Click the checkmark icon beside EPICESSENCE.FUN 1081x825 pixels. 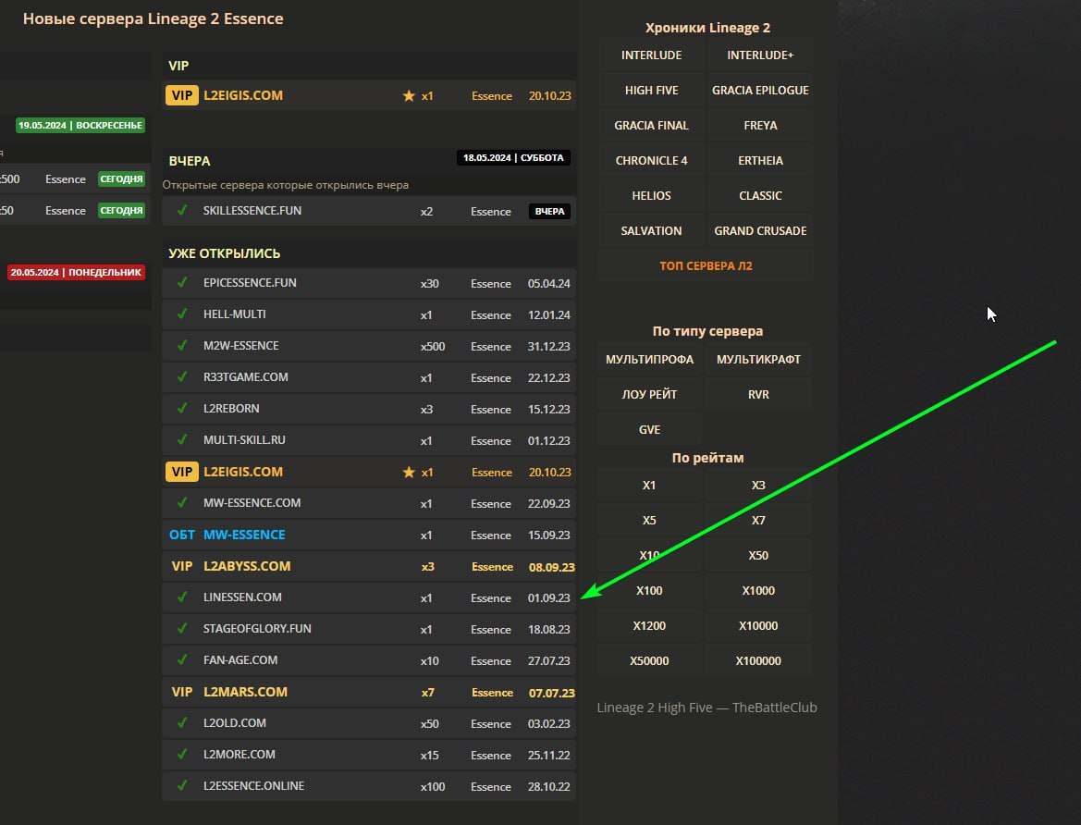(x=182, y=282)
